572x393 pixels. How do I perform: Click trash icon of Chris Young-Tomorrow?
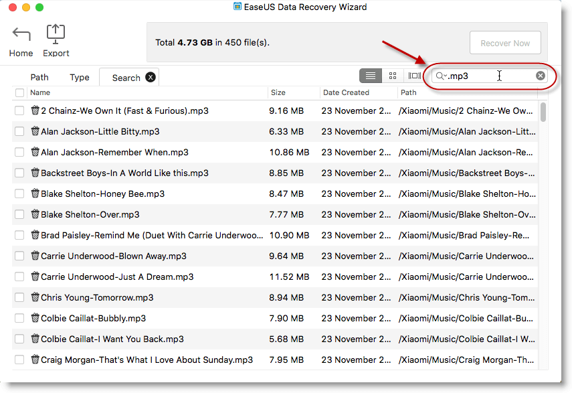[x=35, y=297]
